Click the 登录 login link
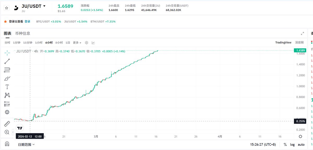This screenshot has height=150, width=313. [27, 21]
